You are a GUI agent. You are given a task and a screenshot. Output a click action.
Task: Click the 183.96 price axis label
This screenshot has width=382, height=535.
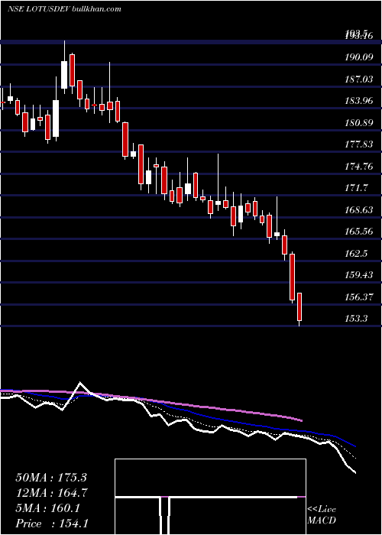358,101
